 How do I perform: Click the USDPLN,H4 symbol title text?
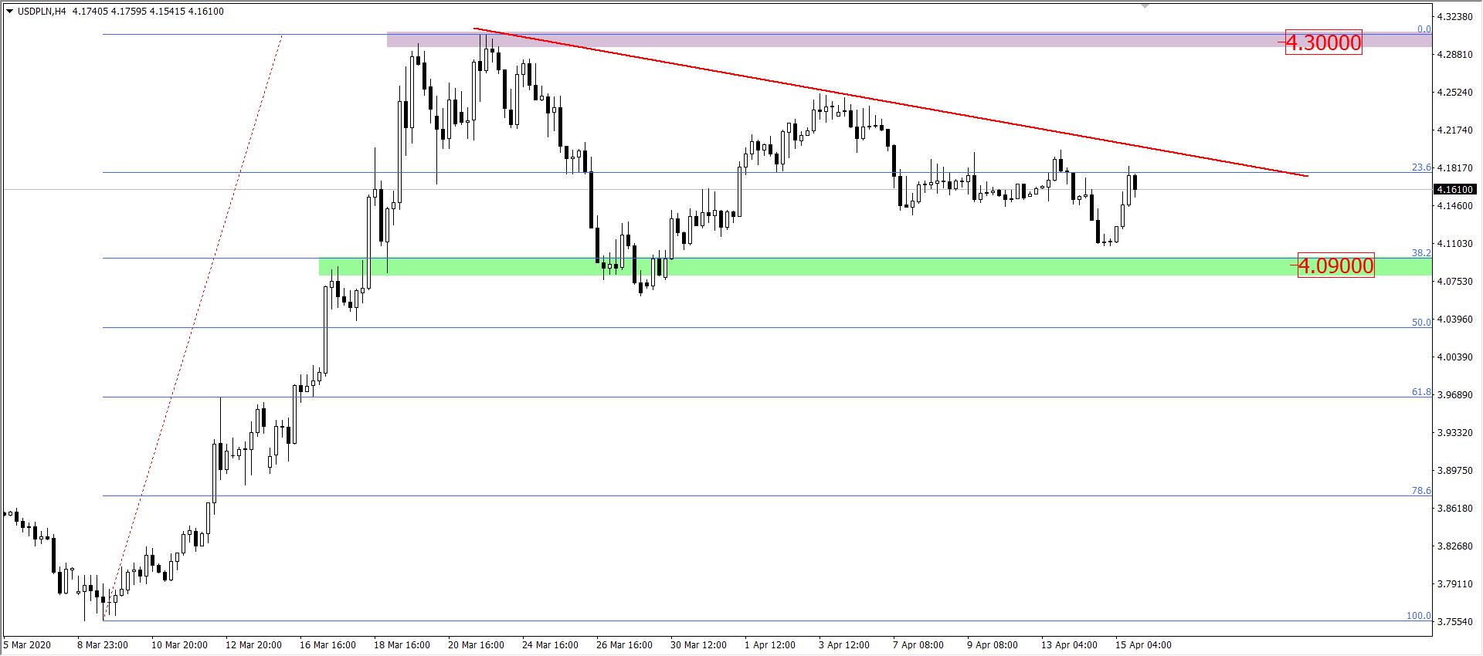42,12
